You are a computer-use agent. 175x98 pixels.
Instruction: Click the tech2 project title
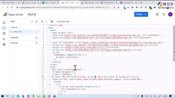click(32, 14)
